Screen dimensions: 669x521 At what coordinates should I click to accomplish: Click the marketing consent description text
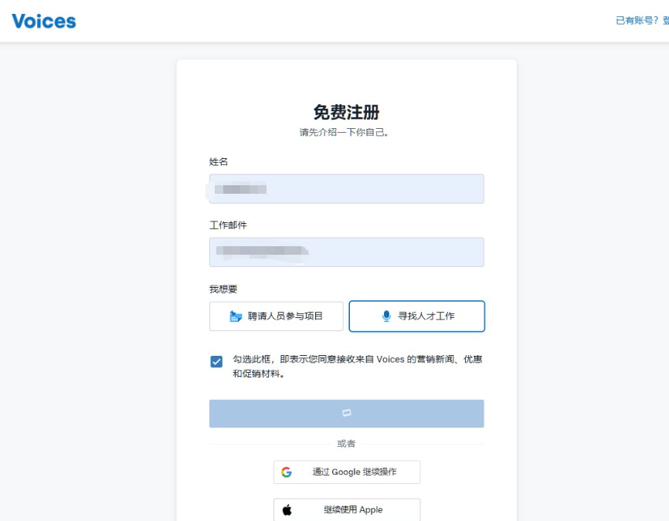pos(357,366)
